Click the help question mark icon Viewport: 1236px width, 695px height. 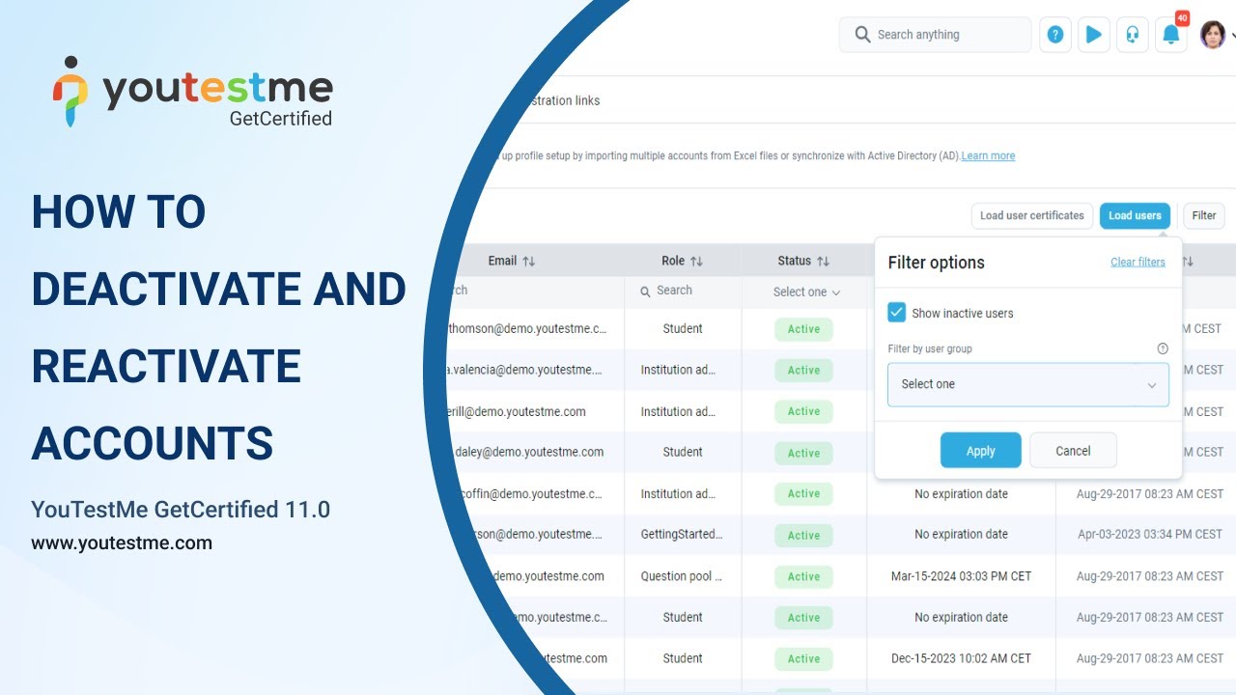pos(1055,35)
